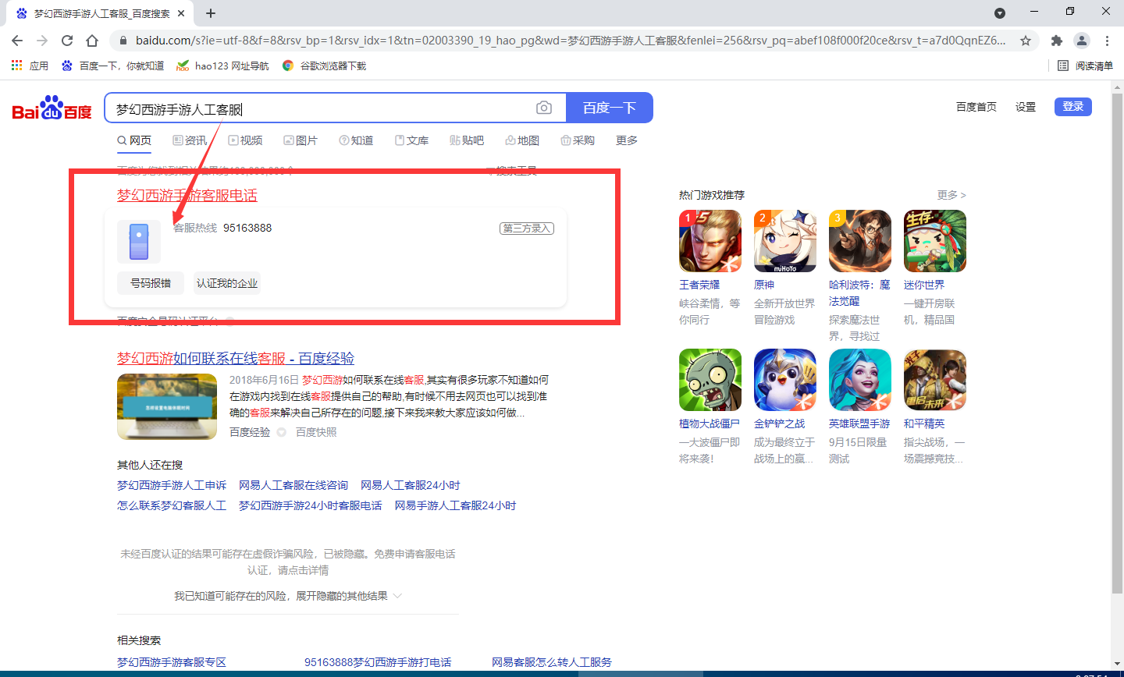
Task: Open the 更多 tab menu
Action: pyautogui.click(x=627, y=140)
